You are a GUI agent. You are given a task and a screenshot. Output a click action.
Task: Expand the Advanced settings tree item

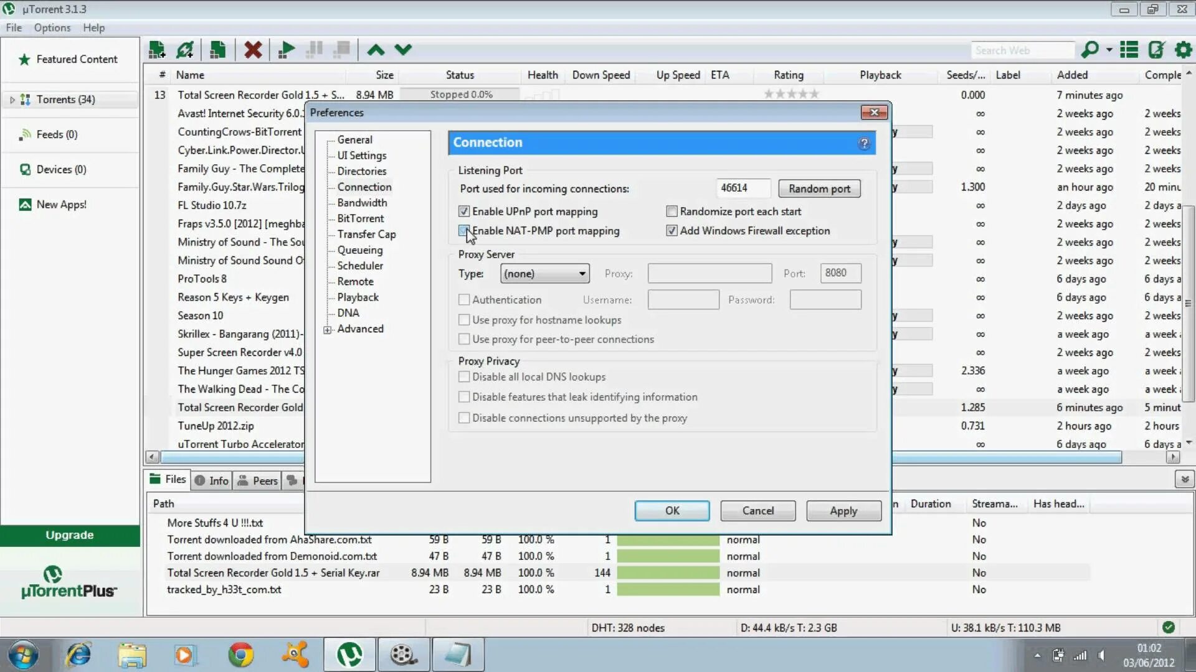(x=327, y=328)
